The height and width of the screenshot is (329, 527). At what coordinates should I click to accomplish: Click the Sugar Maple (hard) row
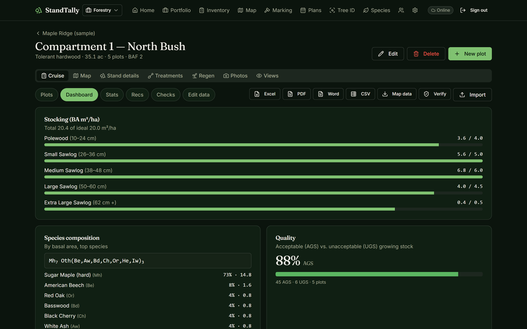point(148,275)
